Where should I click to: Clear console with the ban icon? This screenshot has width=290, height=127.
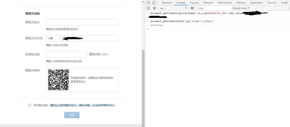coord(154,8)
